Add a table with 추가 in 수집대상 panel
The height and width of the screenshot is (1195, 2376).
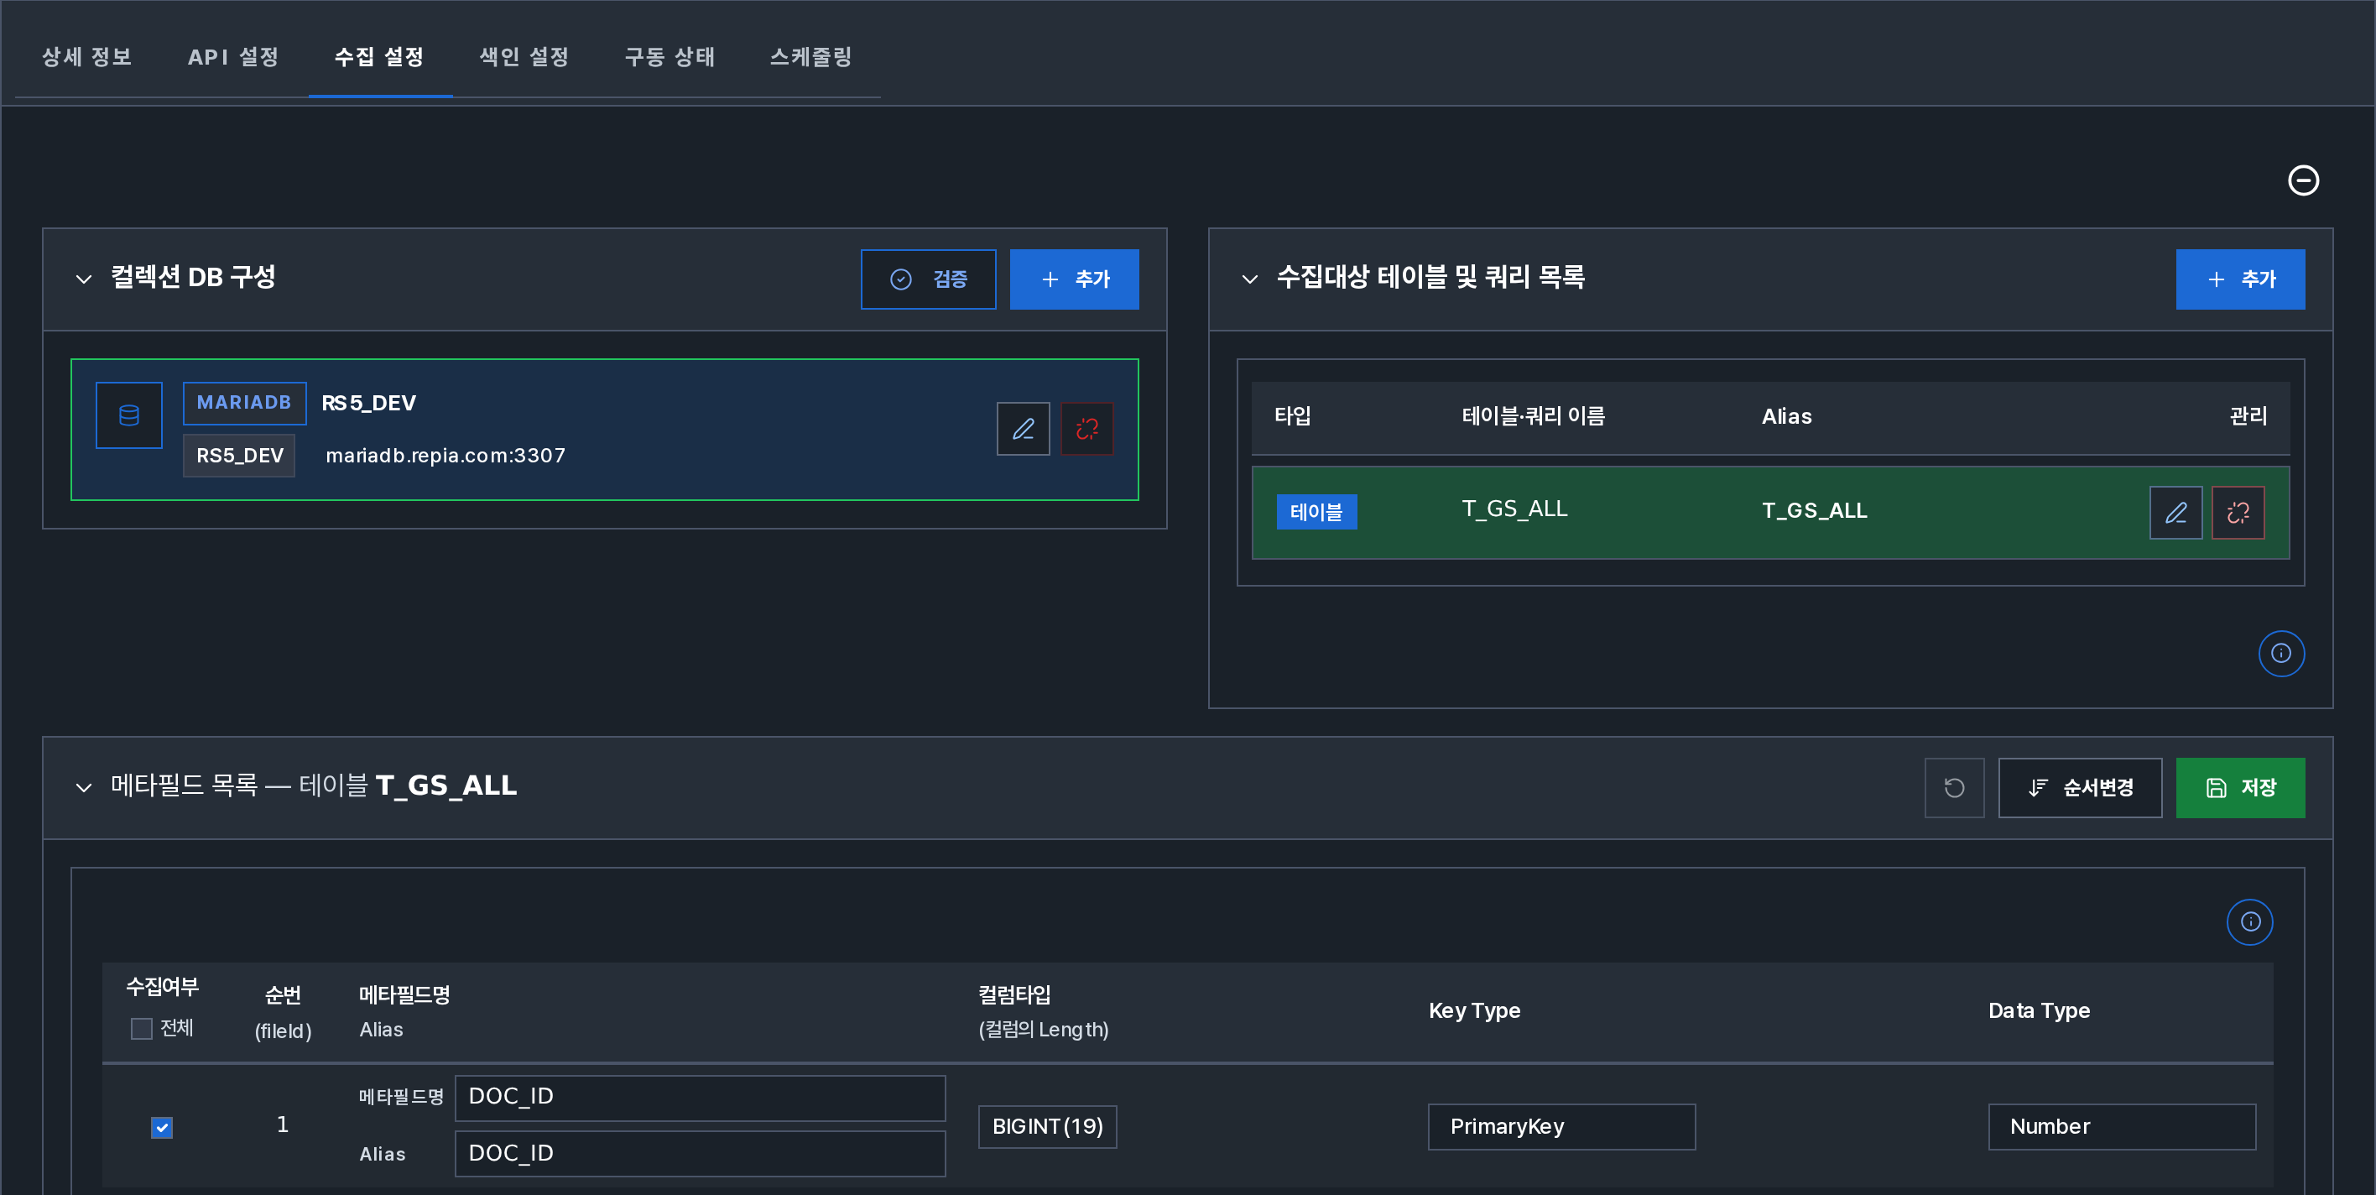pyautogui.click(x=2239, y=279)
